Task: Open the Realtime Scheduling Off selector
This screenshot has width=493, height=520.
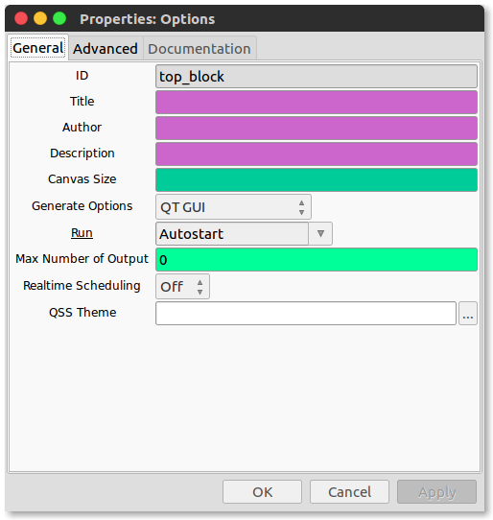Action: 182,286
